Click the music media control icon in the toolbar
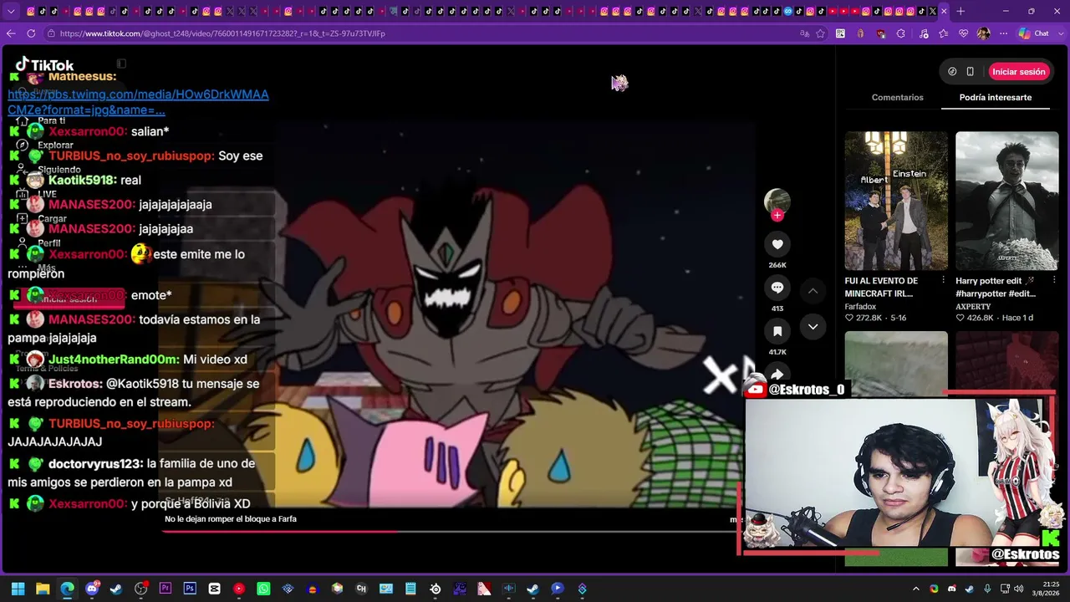The image size is (1070, 602). pyautogui.click(x=923, y=33)
